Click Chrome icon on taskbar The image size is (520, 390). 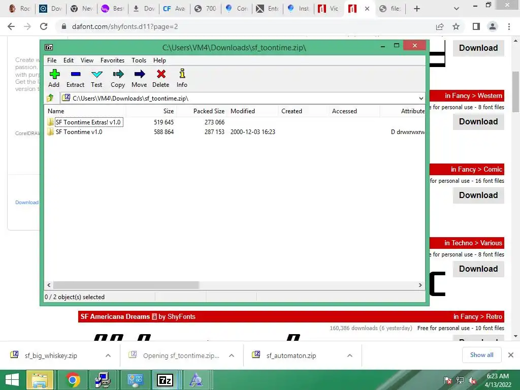pyautogui.click(x=73, y=380)
